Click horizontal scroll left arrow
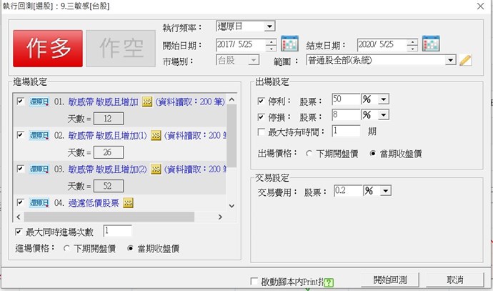This screenshot has height=291, width=493. click(x=19, y=217)
